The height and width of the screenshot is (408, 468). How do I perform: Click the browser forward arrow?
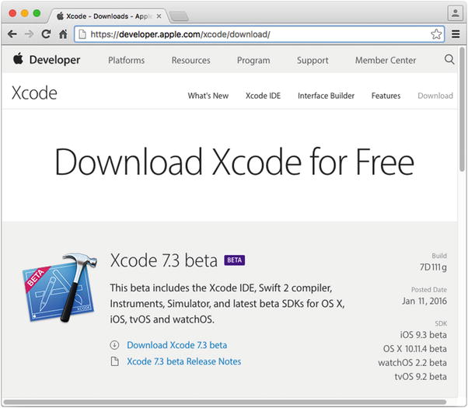click(29, 34)
